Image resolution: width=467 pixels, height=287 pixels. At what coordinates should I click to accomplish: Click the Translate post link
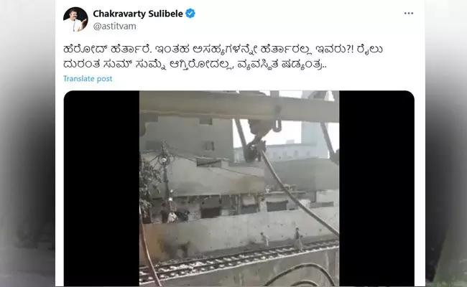pyautogui.click(x=88, y=78)
